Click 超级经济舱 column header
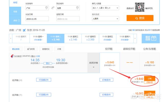Image resolution: width=164 pixels, height=102 pixels. (129, 49)
